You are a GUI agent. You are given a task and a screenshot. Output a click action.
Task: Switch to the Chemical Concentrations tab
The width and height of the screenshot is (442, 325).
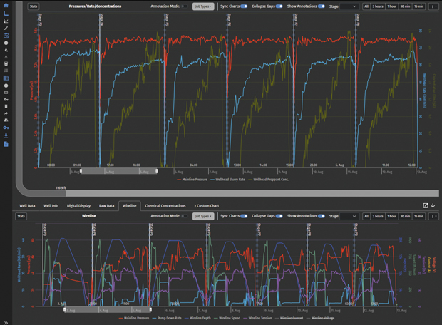point(165,205)
